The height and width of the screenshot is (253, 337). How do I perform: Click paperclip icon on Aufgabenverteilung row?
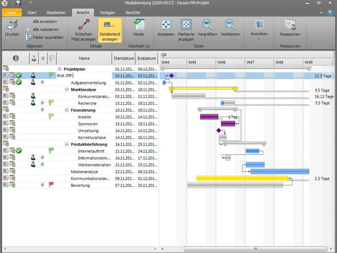42,83
